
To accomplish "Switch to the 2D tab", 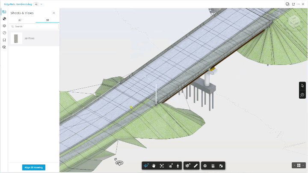I will (x=20, y=20).
